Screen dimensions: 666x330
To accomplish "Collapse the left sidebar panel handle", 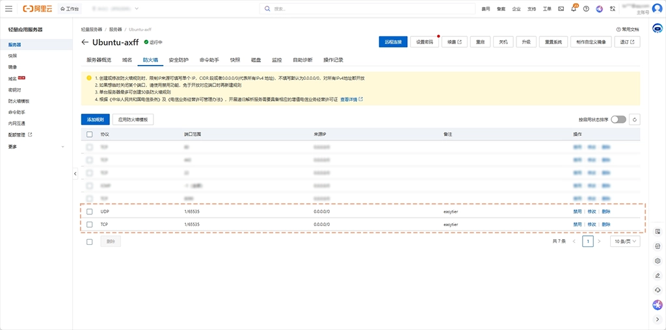I will click(x=75, y=173).
